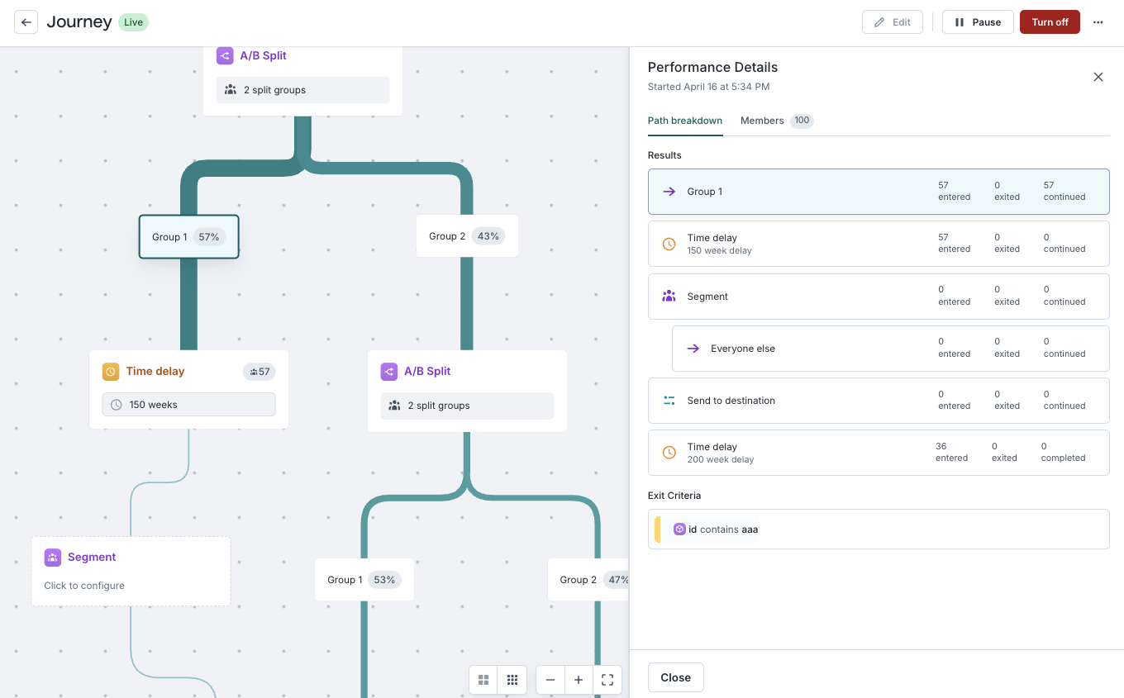Zoom in on the journey canvas
The width and height of the screenshot is (1124, 698).
click(x=579, y=680)
